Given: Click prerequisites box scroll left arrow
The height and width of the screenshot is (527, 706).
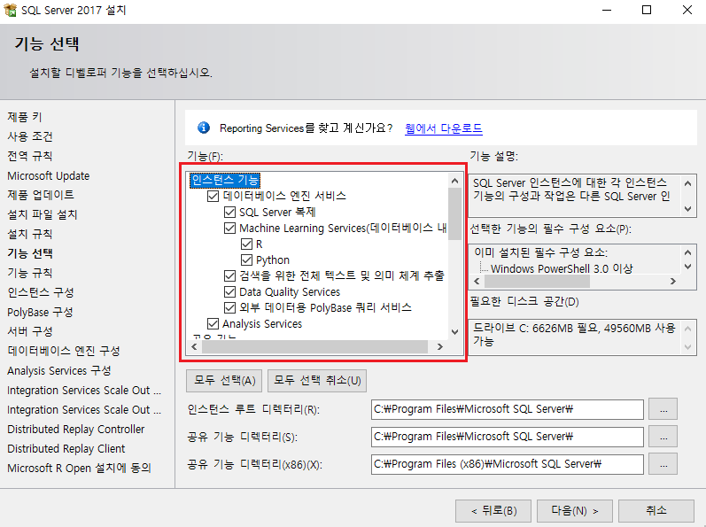Looking at the screenshot, I should [x=477, y=282].
